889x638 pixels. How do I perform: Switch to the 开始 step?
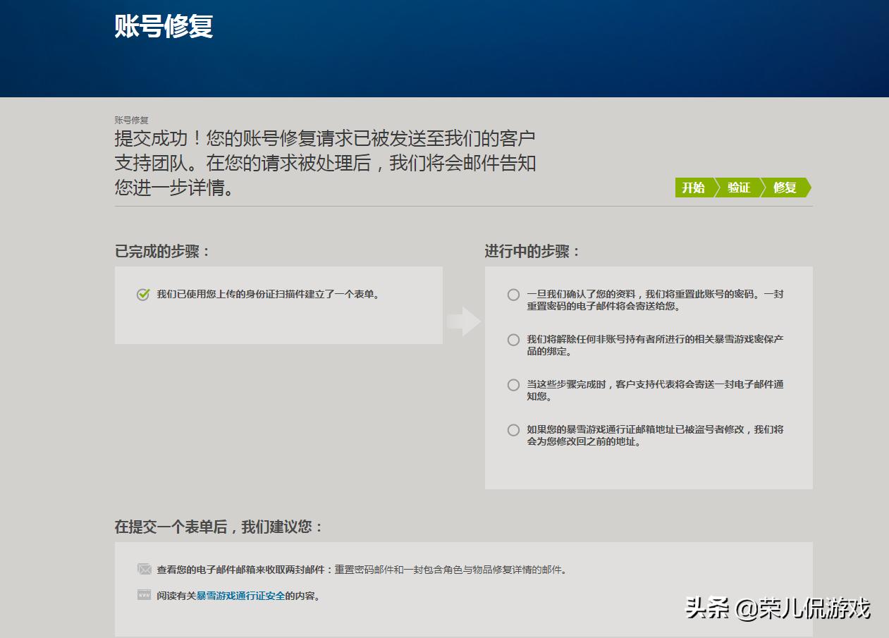pyautogui.click(x=694, y=188)
